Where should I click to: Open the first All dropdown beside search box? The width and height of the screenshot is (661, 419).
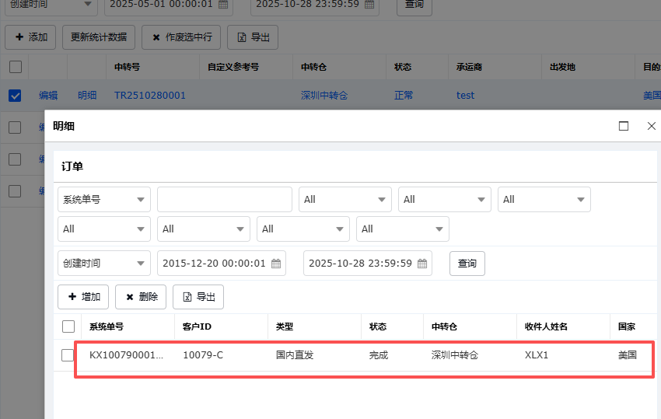tap(345, 200)
